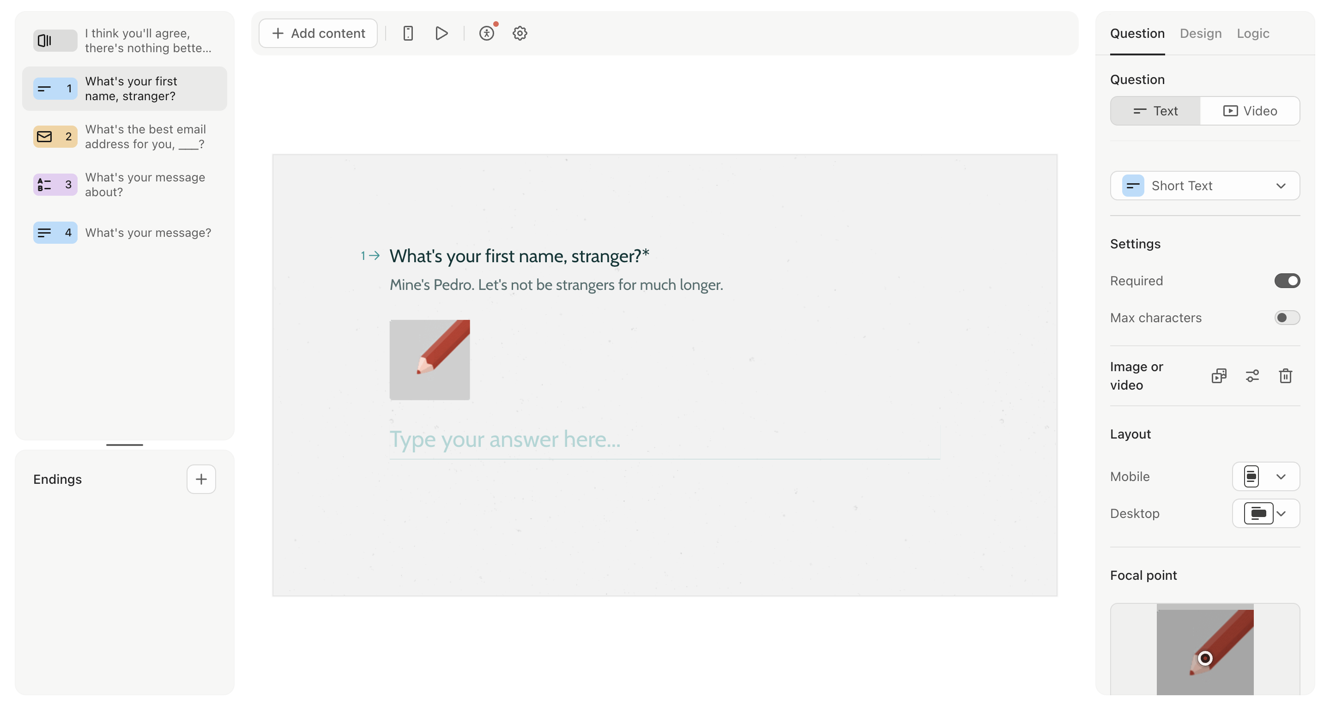Image resolution: width=1330 pixels, height=710 pixels.
Task: Click the focal point marker on the pencil
Action: click(x=1204, y=658)
